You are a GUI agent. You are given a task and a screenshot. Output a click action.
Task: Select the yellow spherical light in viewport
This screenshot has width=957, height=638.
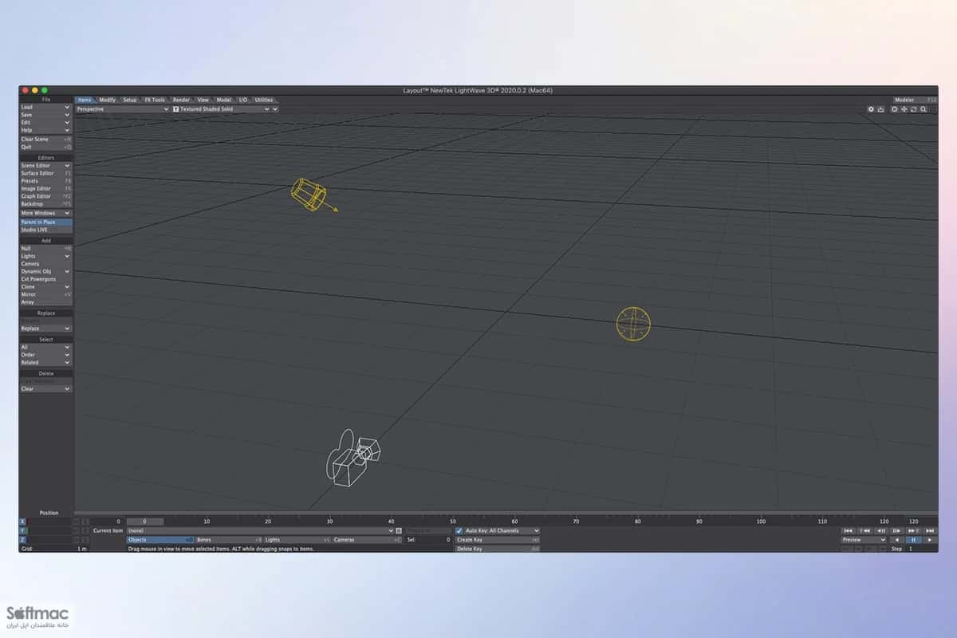pos(633,324)
